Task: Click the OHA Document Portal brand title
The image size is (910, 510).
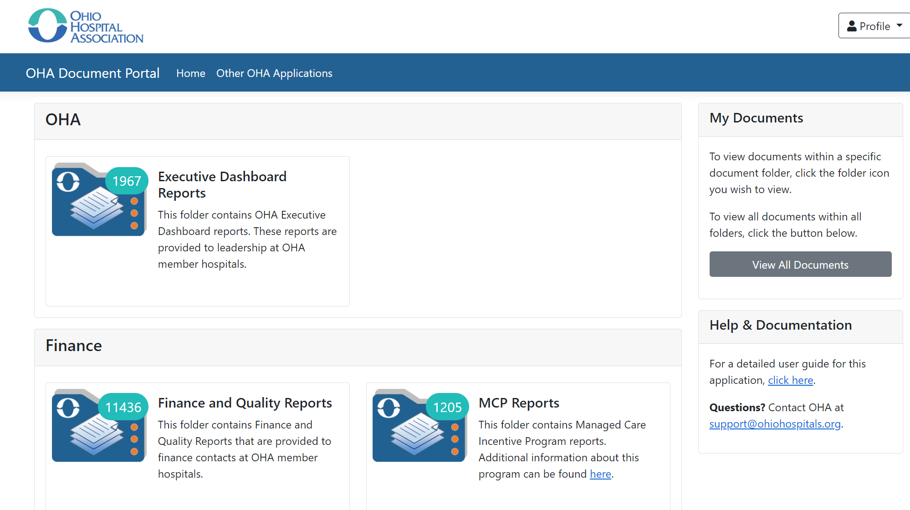Action: [x=92, y=73]
